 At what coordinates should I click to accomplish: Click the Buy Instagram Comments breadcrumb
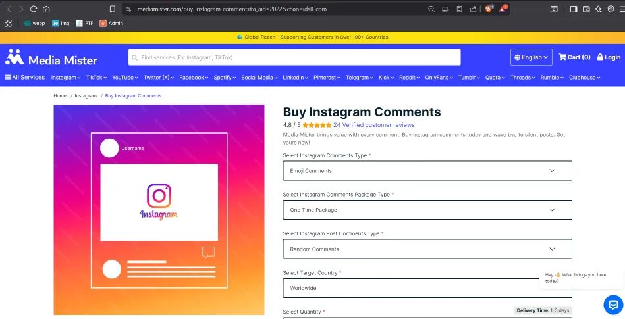pos(133,95)
